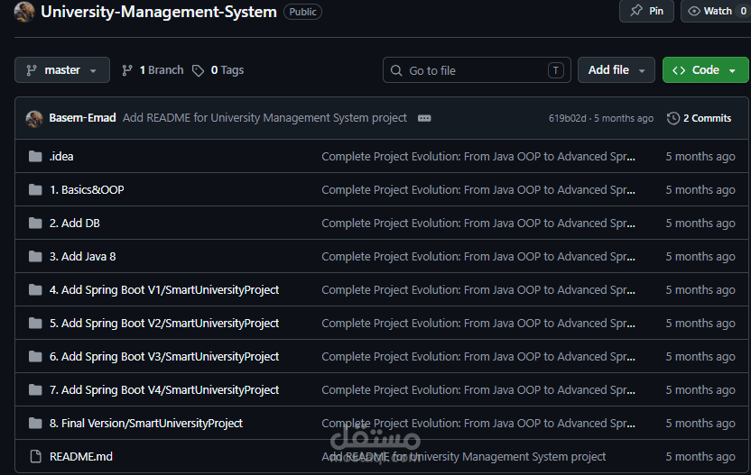Click the Public visibility badge
The height and width of the screenshot is (475, 751).
302,12
